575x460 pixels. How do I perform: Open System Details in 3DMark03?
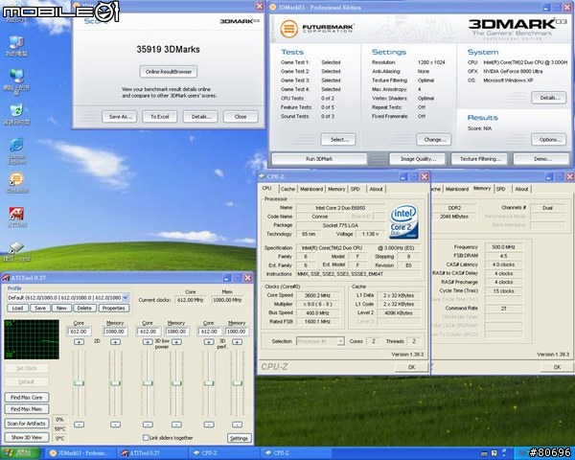pos(548,98)
